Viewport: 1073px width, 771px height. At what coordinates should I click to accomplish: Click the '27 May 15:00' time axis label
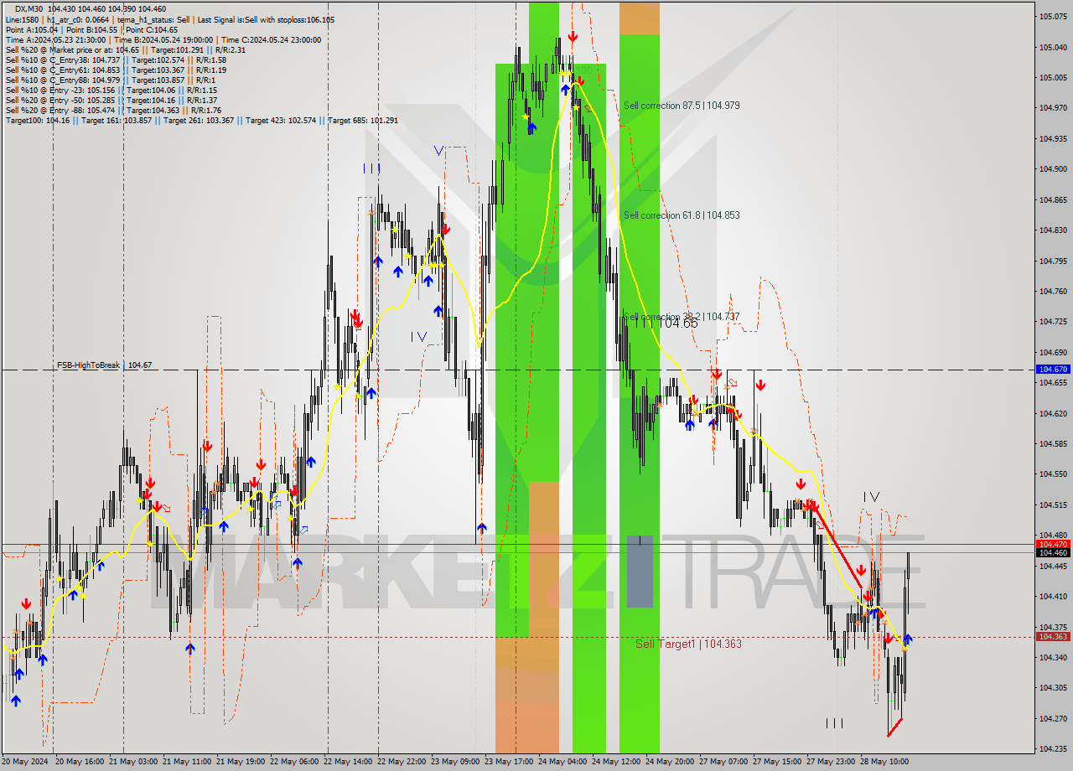777,762
